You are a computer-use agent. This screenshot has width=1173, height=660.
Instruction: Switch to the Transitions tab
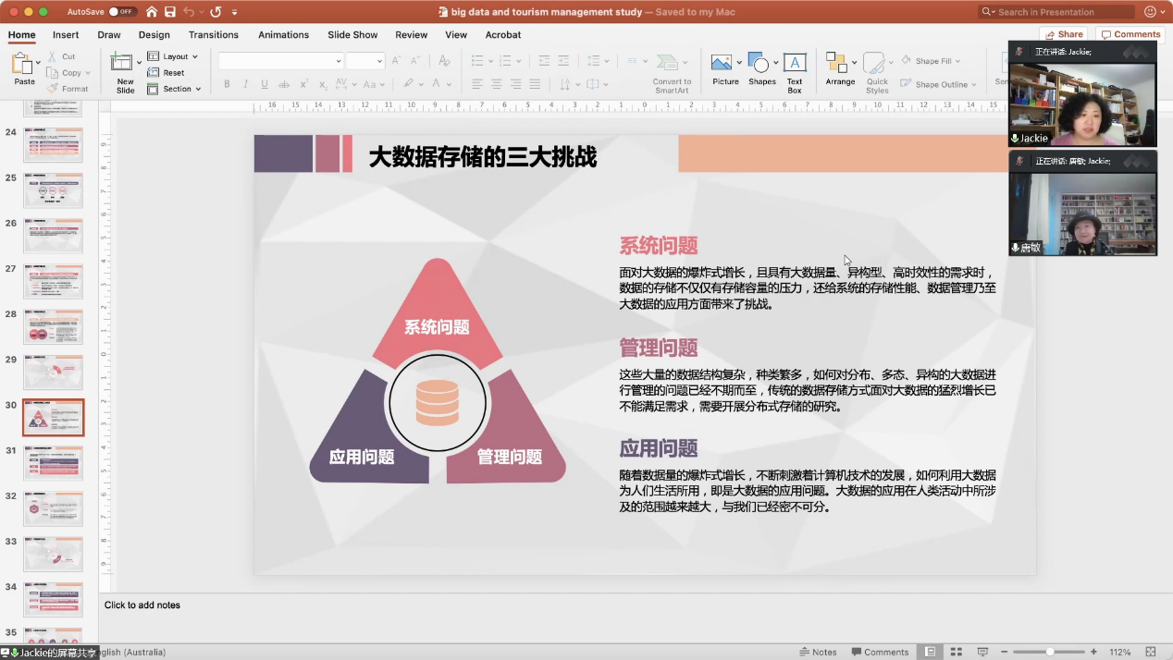pyautogui.click(x=214, y=35)
